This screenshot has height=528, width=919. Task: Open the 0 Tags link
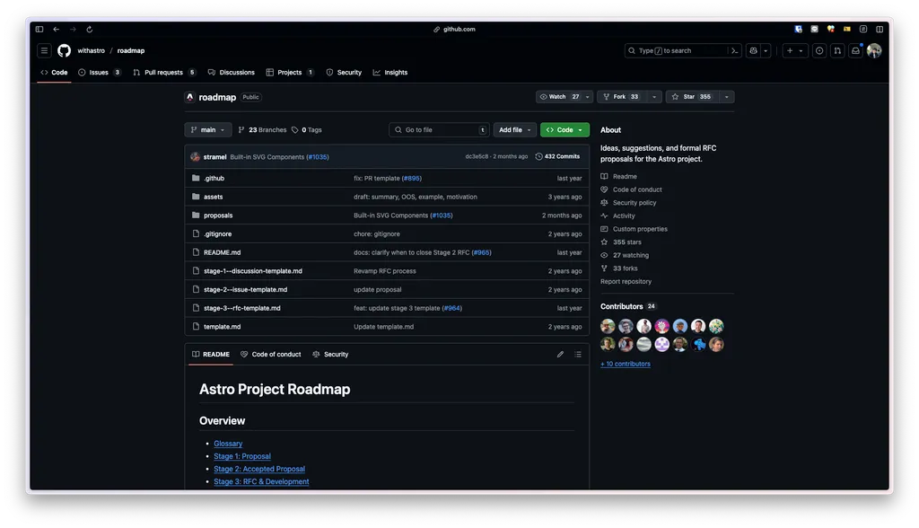(x=307, y=130)
